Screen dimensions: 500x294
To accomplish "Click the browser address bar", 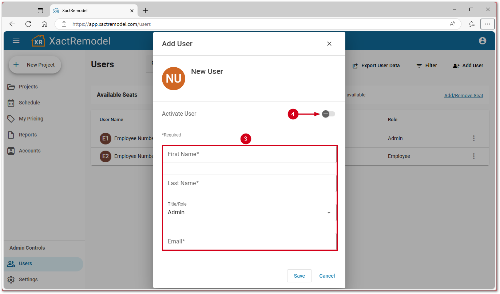I will tap(258, 24).
